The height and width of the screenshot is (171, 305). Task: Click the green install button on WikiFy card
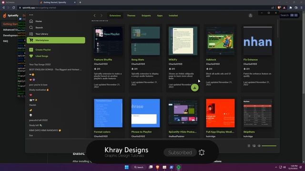[x=195, y=87]
